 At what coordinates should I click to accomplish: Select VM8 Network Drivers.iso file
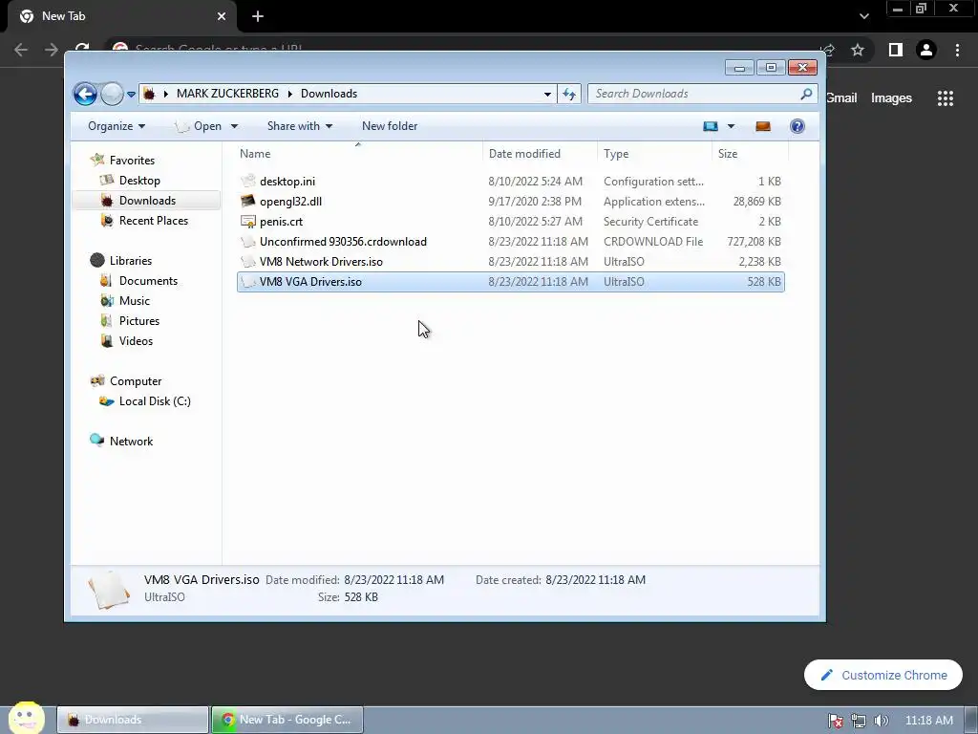(x=510, y=262)
